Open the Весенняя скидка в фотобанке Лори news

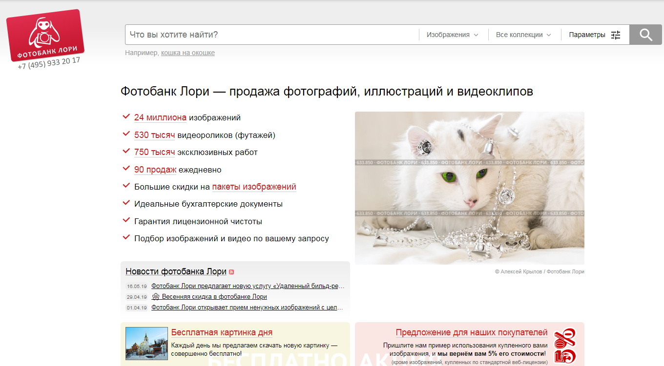click(x=215, y=296)
